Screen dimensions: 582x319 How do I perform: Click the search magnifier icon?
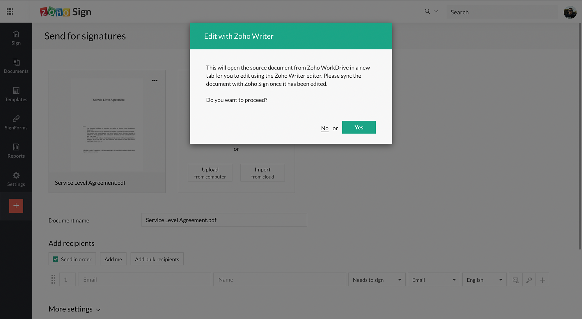(x=427, y=11)
